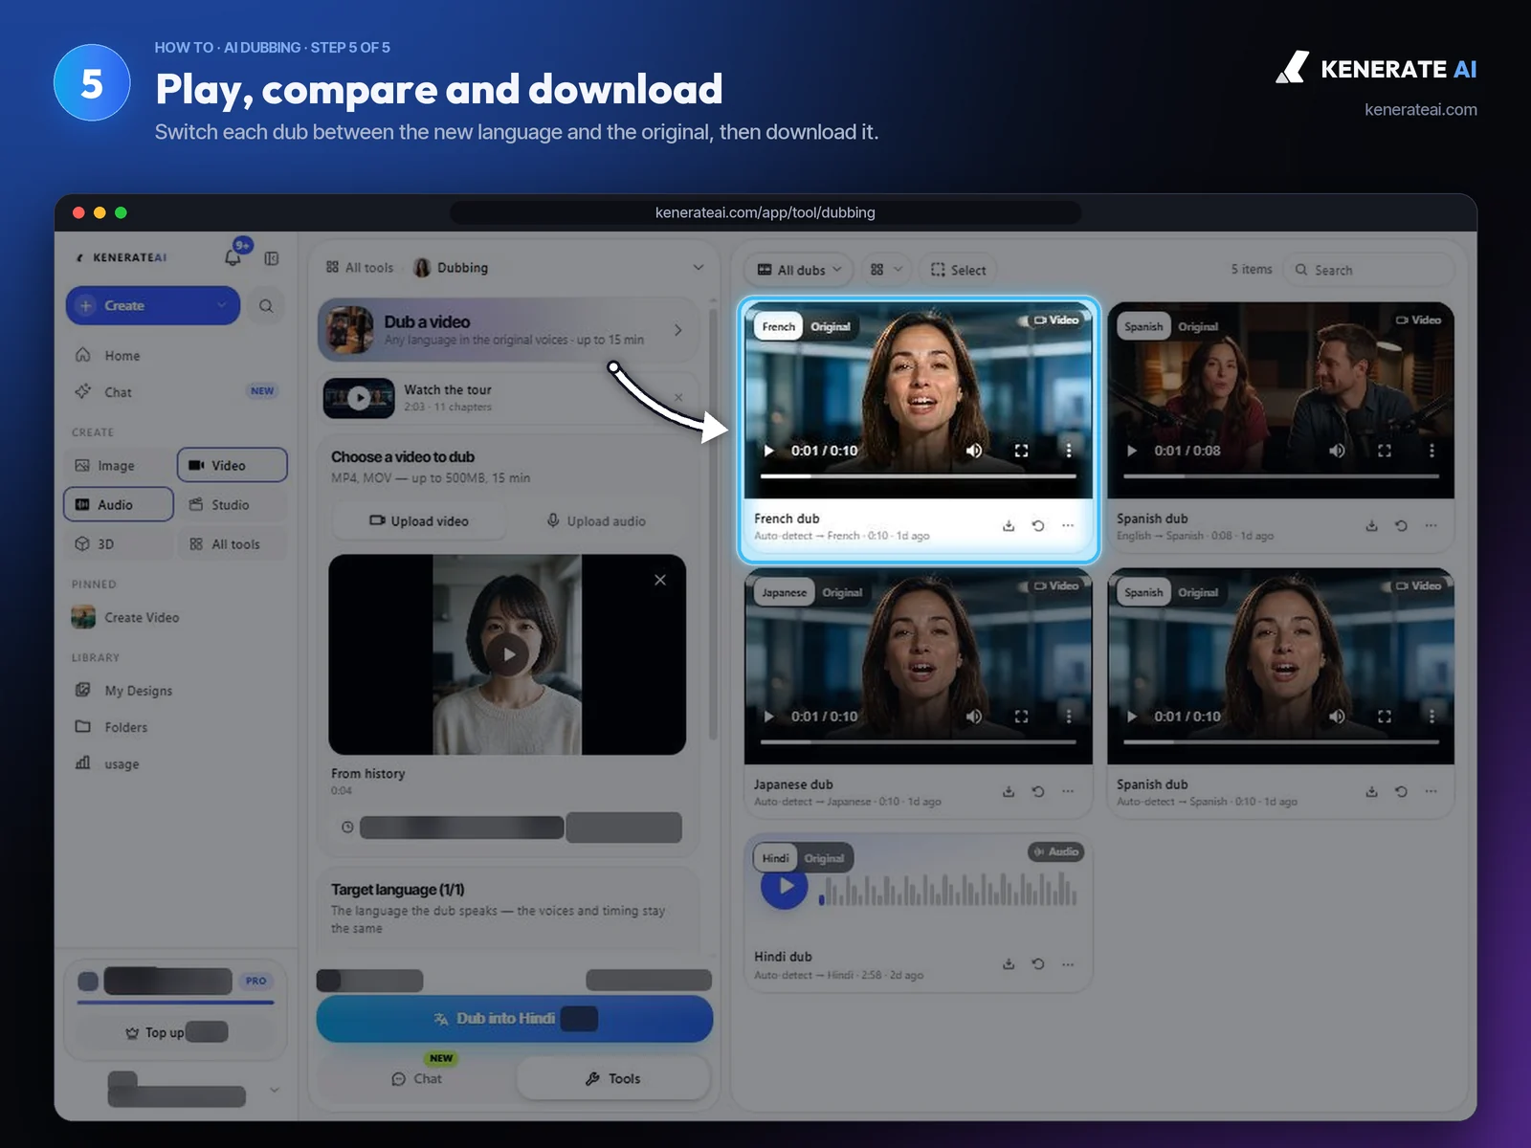Image resolution: width=1531 pixels, height=1148 pixels.
Task: Seek in the French dub progress bar
Action: click(919, 475)
